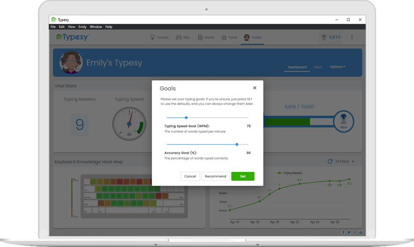Open the Window menu
Screen dimensions: 414x247
point(96,27)
